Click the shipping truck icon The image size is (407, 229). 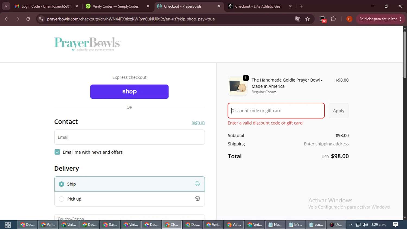pyautogui.click(x=198, y=184)
